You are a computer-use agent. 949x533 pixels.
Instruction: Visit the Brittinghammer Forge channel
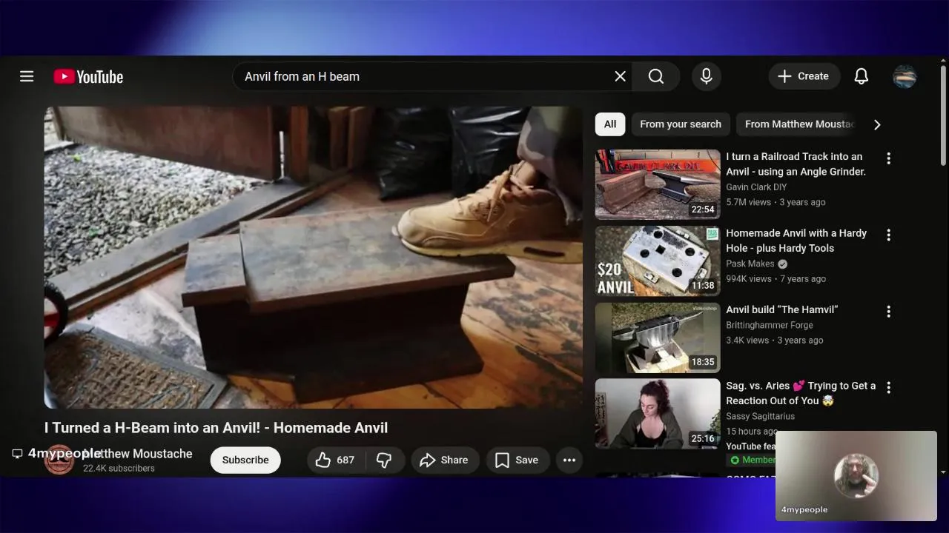pos(770,325)
